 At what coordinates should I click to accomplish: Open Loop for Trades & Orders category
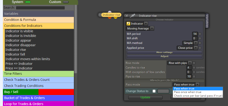(38, 104)
